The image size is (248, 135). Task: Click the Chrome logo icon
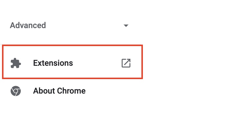tap(16, 91)
